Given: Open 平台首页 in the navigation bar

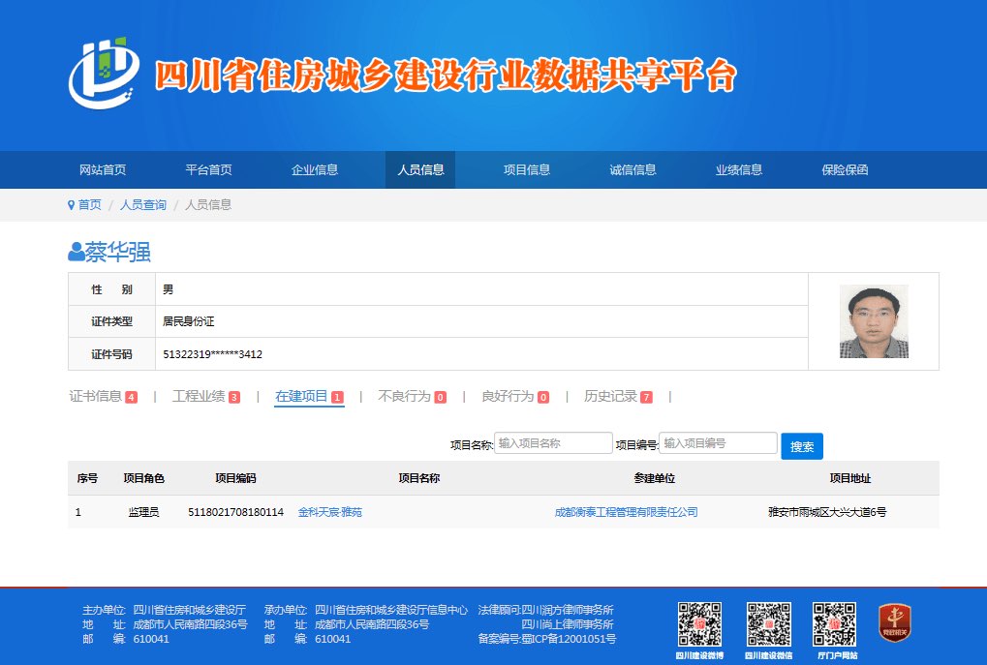Looking at the screenshot, I should pos(208,169).
